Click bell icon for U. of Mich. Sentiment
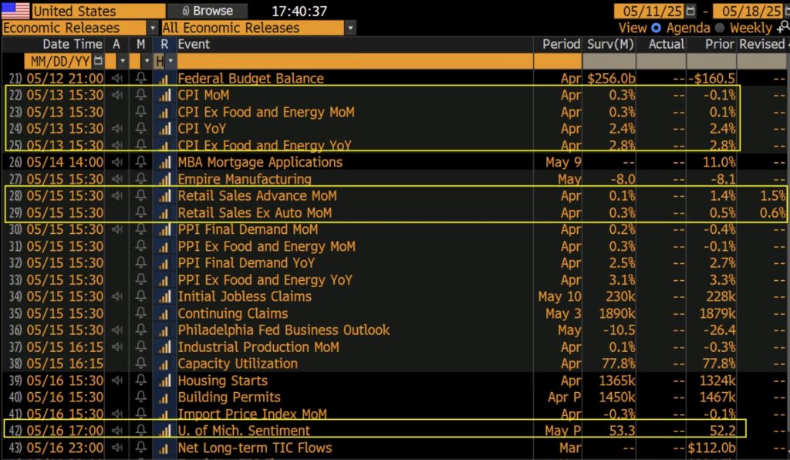Viewport: 790px width, 460px height. coord(140,431)
